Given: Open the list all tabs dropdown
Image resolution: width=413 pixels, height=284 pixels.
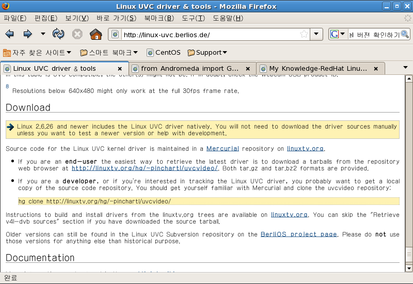Looking at the screenshot, I should 406,68.
